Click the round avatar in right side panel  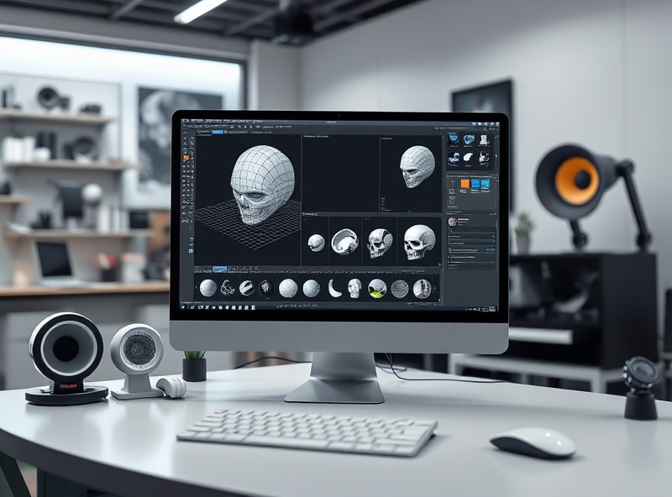[453, 222]
